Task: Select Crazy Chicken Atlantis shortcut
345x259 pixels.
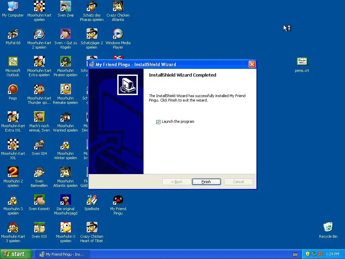Action: point(118,11)
